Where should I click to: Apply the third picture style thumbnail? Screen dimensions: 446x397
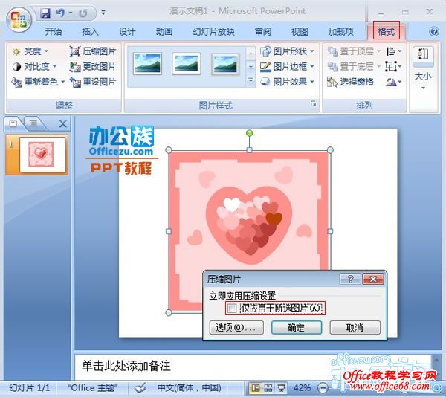(225, 63)
